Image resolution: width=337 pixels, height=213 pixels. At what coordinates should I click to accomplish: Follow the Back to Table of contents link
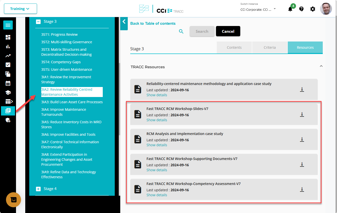pyautogui.click(x=153, y=23)
